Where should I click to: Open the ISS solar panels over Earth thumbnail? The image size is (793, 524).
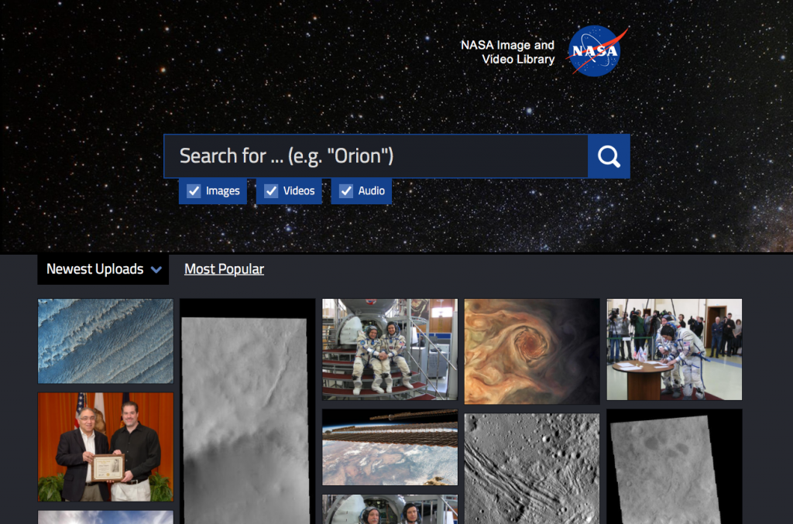click(390, 447)
